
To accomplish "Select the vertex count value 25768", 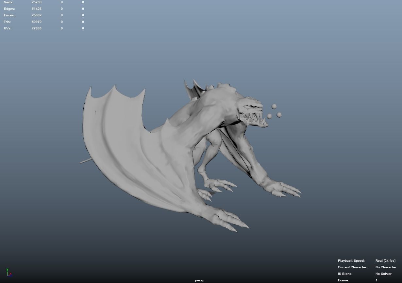I will tap(37, 2).
